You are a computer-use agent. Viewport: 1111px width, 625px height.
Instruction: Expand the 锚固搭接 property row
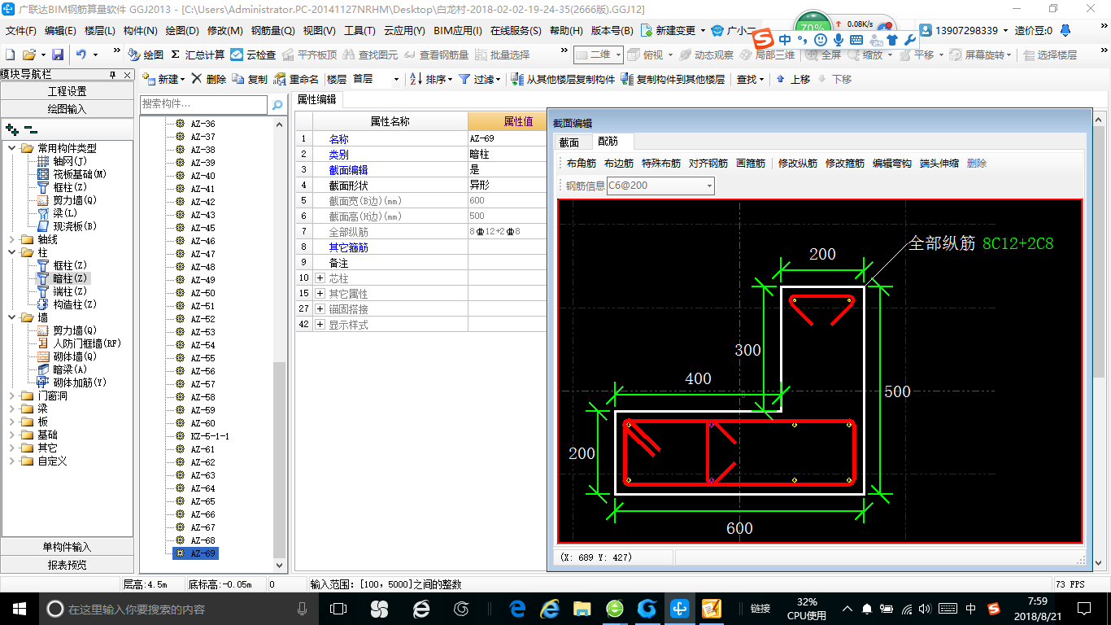click(x=320, y=309)
